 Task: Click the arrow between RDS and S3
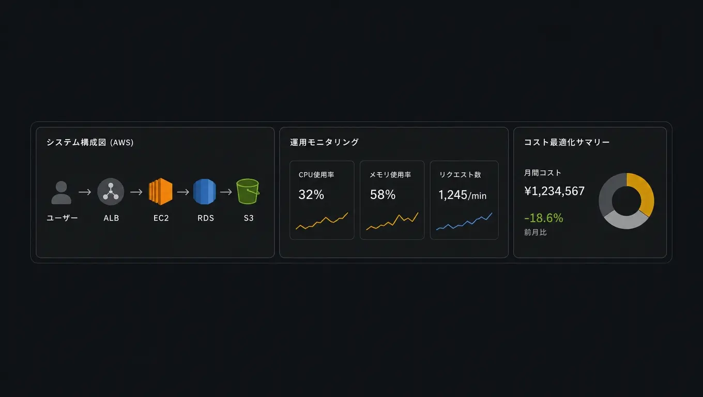point(226,192)
